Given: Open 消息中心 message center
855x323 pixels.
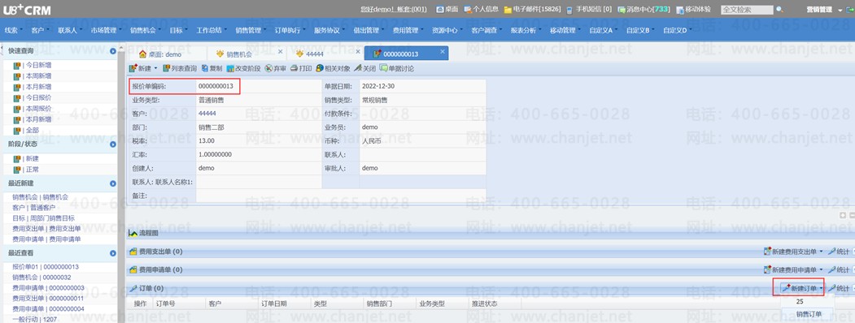Looking at the screenshot, I should (643, 9).
